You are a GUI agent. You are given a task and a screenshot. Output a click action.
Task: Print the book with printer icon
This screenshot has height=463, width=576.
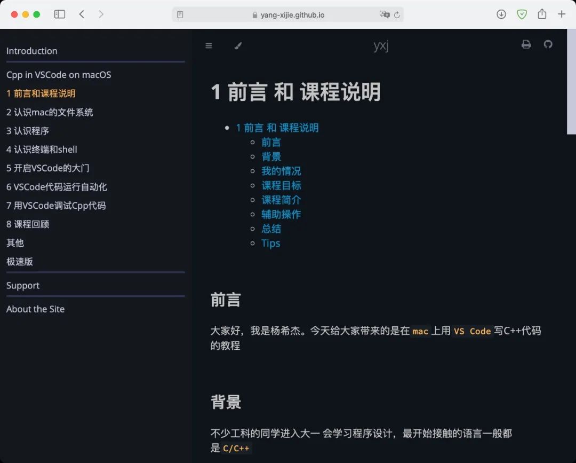coord(526,44)
